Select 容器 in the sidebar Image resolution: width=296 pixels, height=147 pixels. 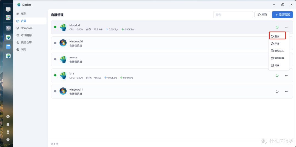click(31, 21)
